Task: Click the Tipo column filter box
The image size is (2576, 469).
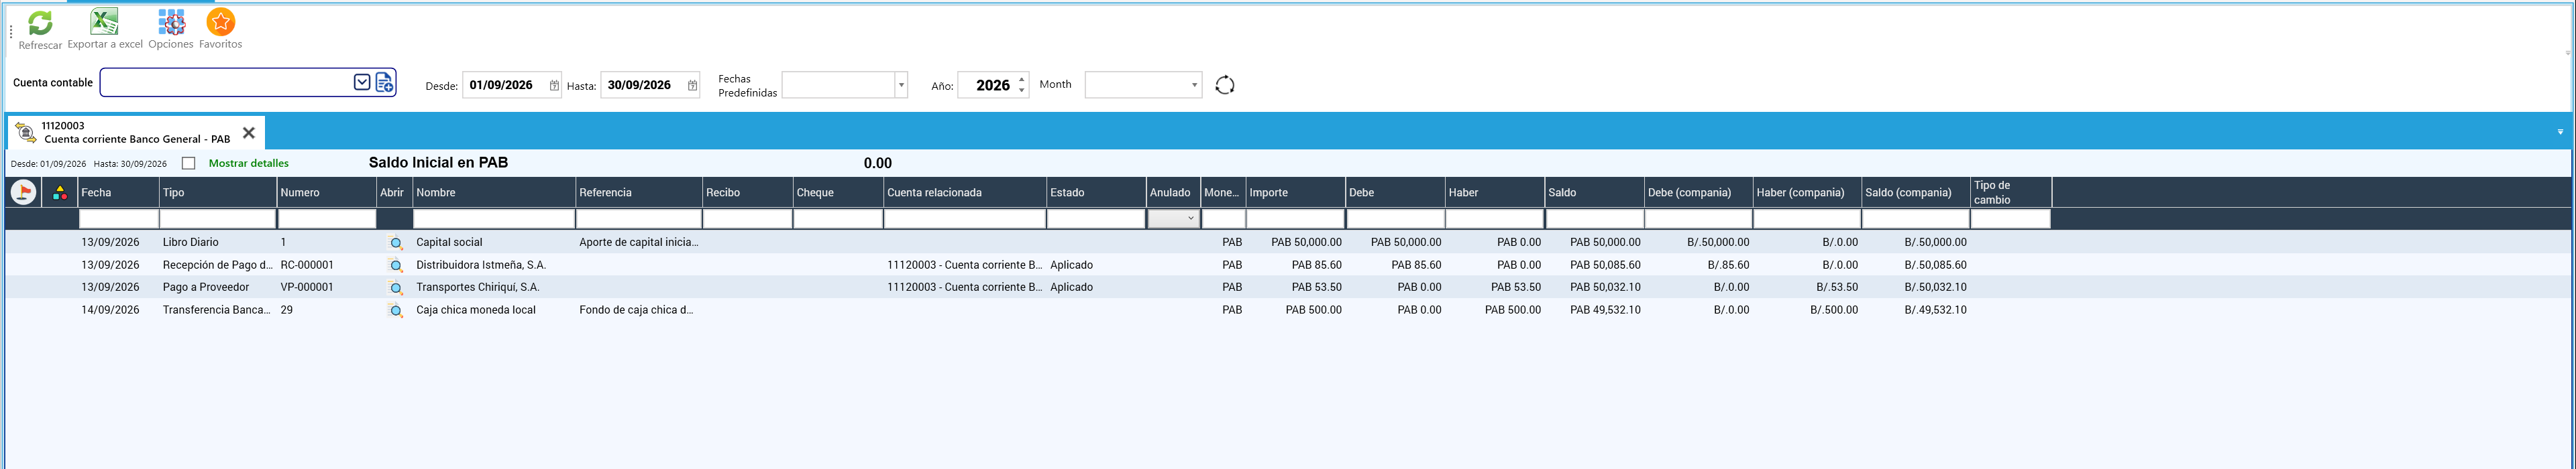Action: pos(217,218)
